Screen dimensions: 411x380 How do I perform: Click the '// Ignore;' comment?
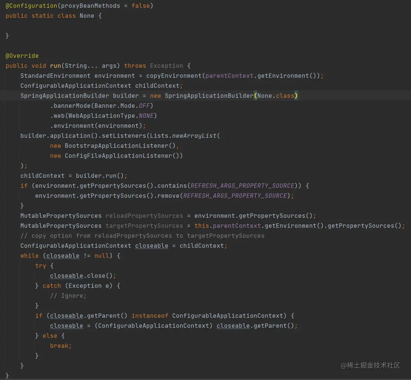[68, 296]
